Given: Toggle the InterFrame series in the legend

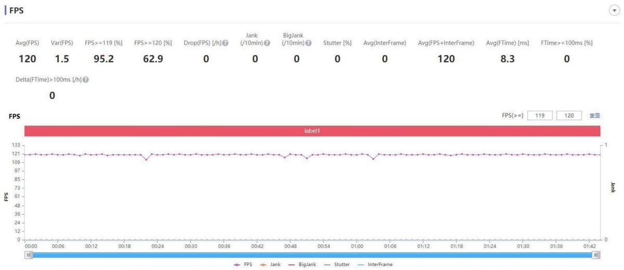Looking at the screenshot, I should click(x=375, y=265).
